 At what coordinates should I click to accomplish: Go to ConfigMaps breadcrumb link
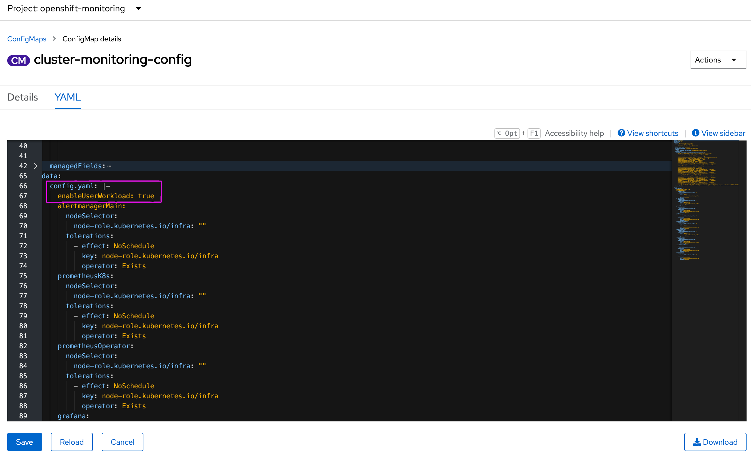[x=27, y=39]
